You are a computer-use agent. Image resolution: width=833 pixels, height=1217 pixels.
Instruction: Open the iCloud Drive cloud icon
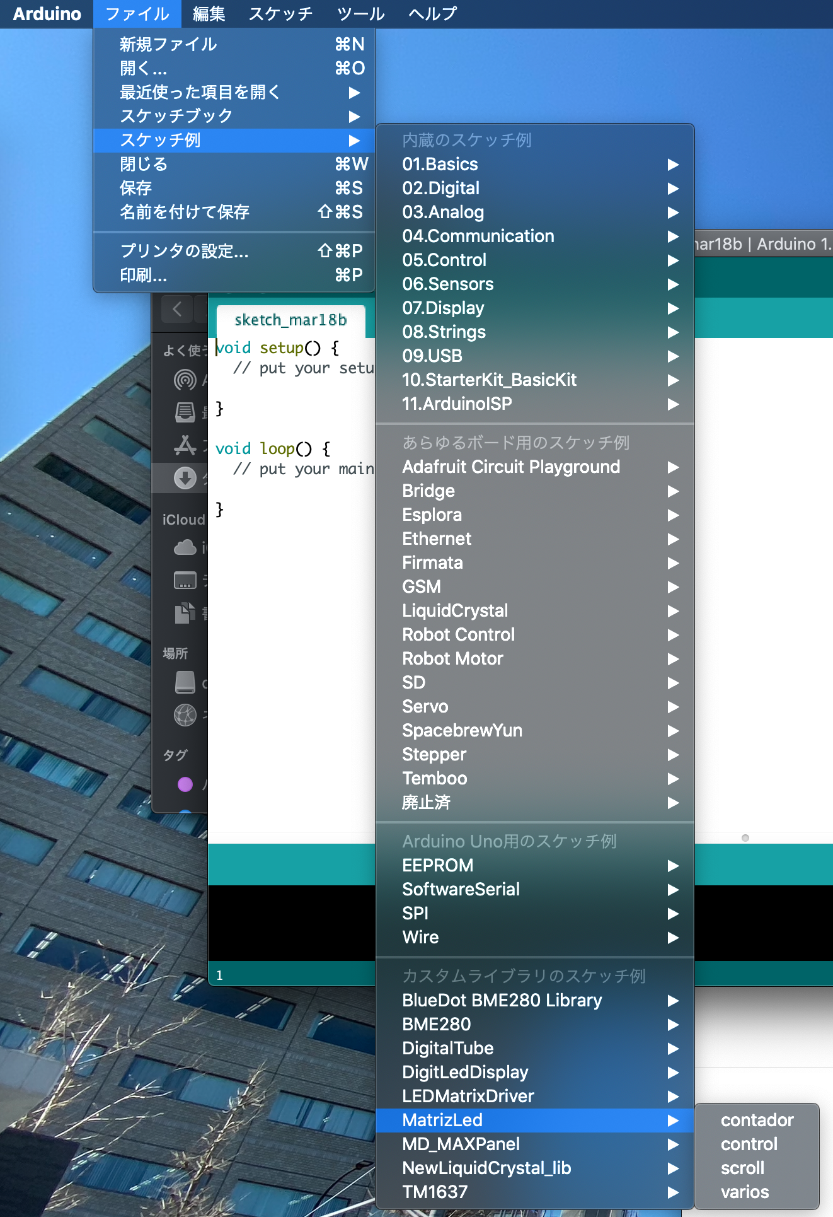185,547
